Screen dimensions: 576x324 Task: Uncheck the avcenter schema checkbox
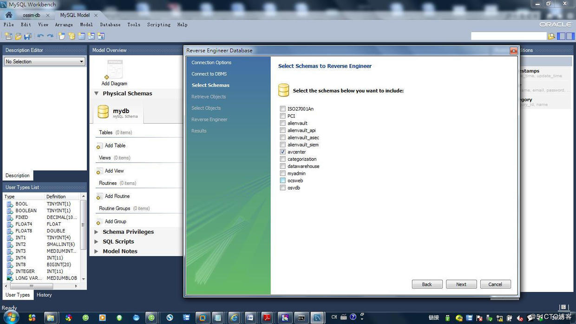tap(282, 152)
